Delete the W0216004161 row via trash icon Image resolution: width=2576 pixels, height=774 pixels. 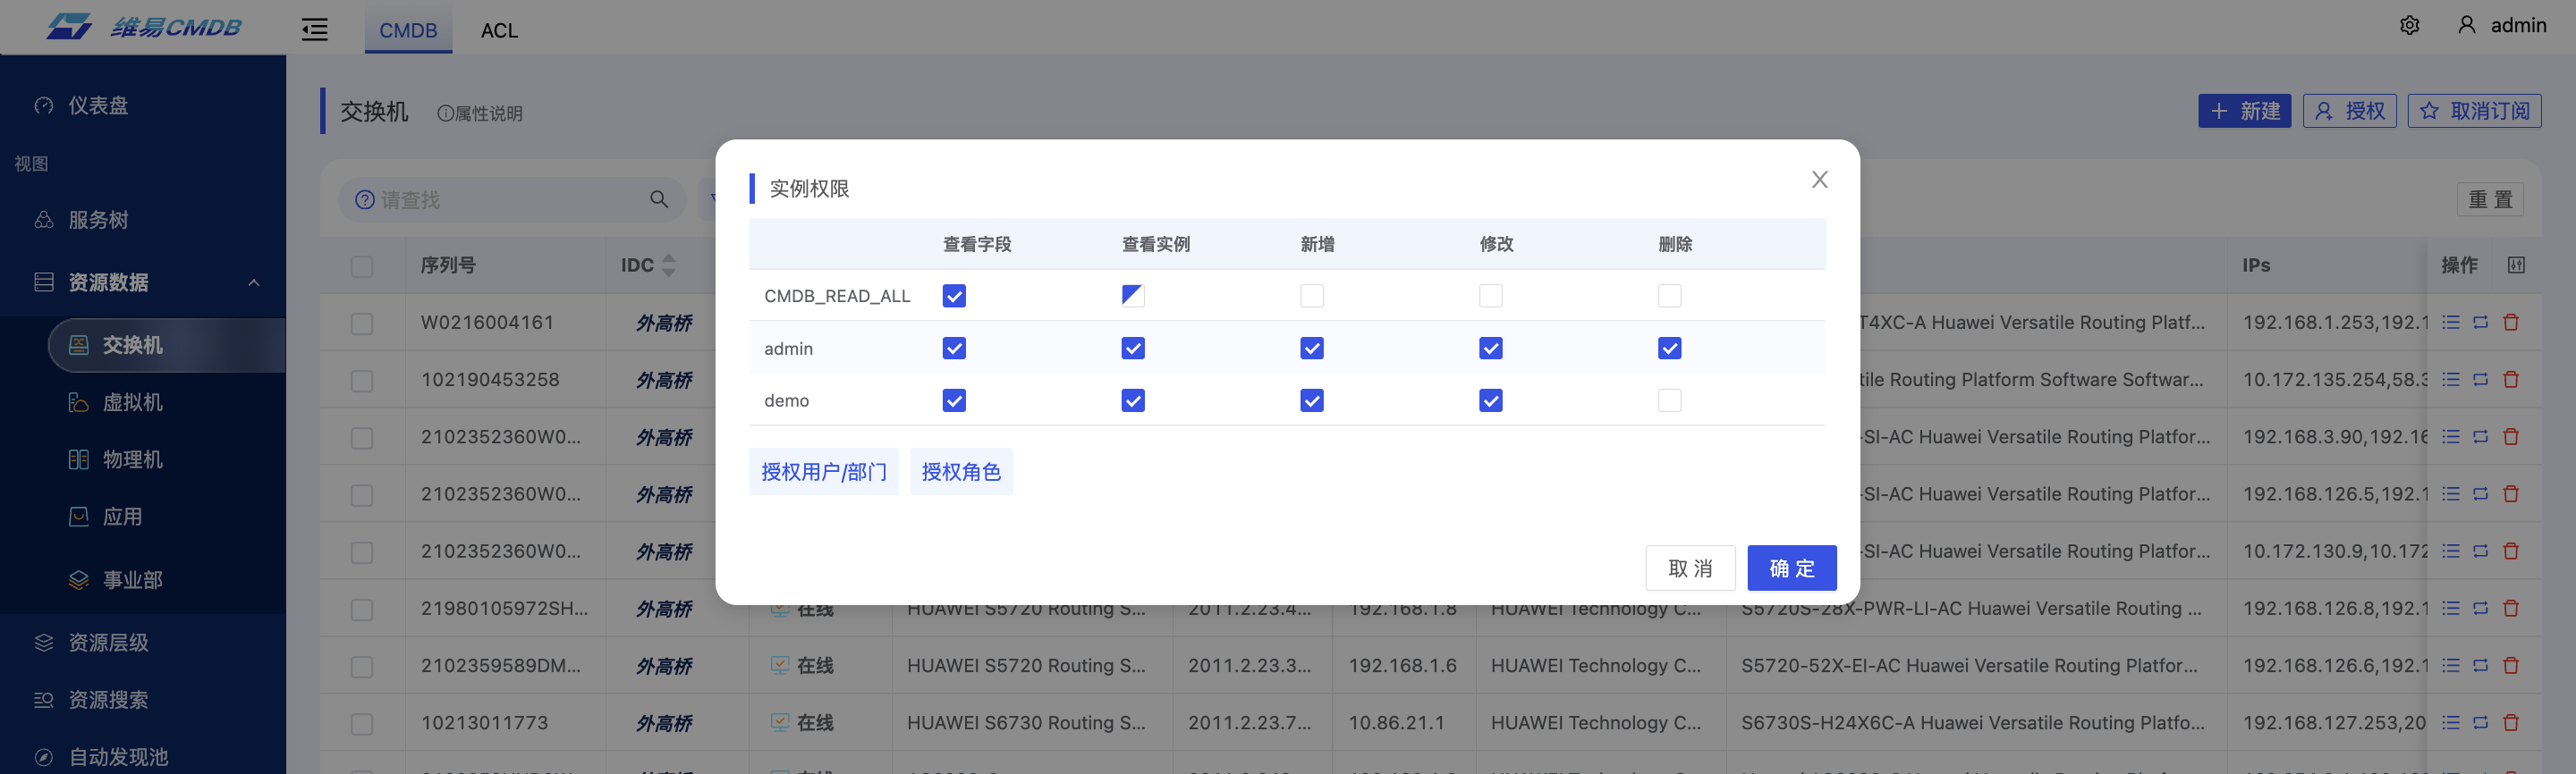click(x=2510, y=323)
